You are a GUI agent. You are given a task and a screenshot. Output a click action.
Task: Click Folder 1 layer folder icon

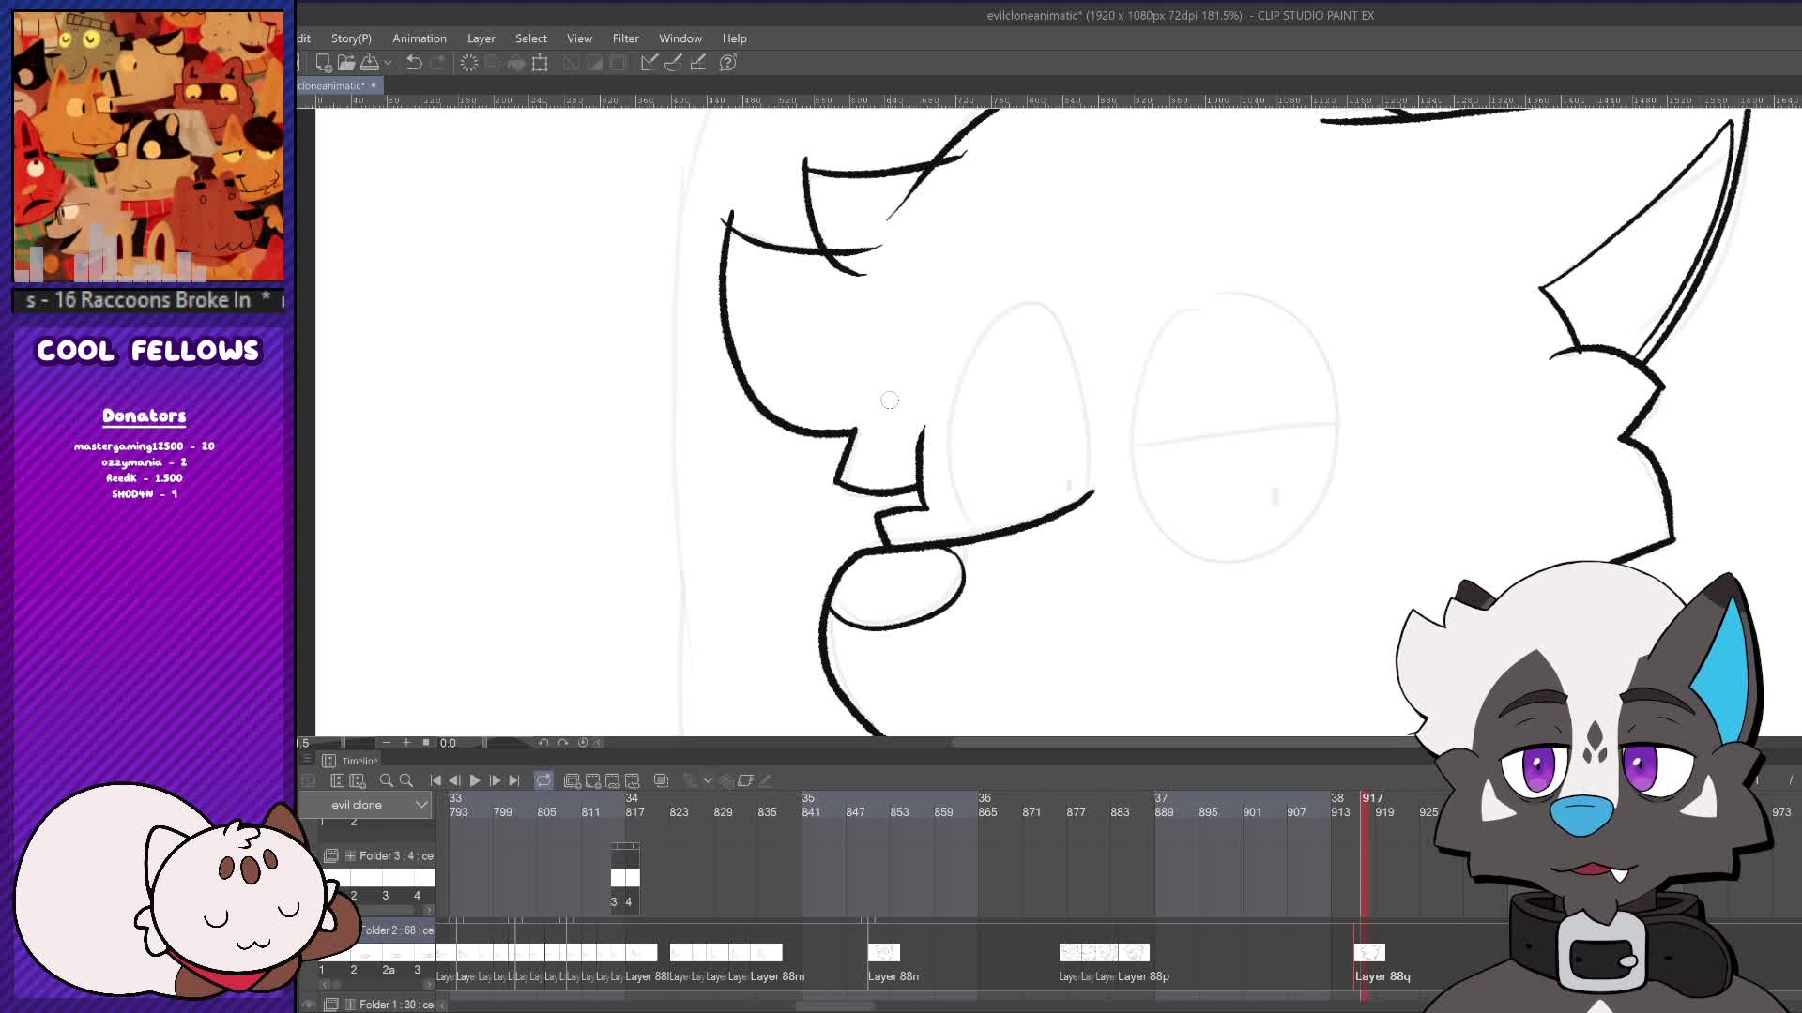[x=331, y=1005]
